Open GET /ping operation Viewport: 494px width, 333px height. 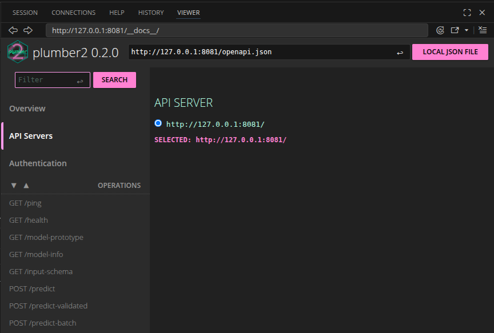click(25, 203)
